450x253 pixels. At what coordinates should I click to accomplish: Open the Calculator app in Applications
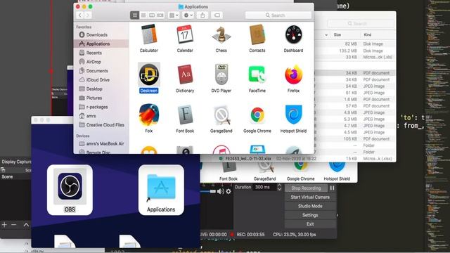click(148, 34)
